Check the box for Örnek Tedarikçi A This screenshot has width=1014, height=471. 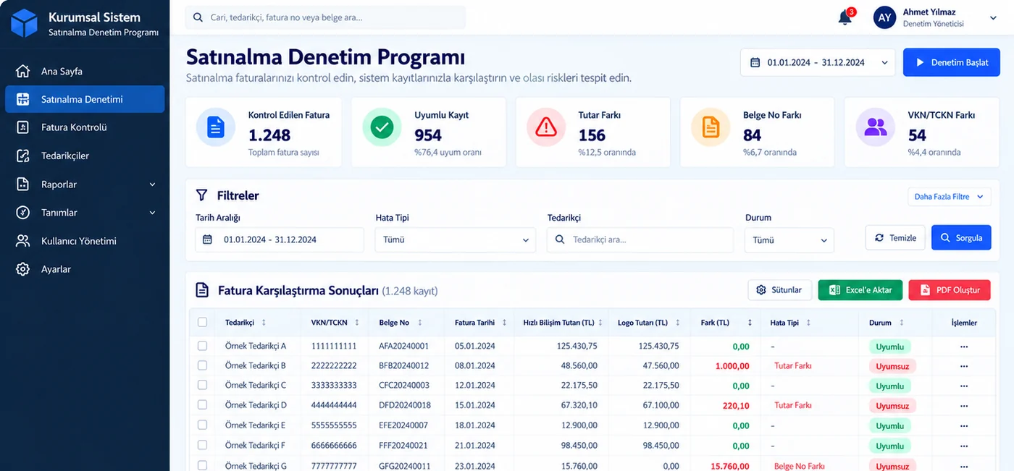click(202, 346)
